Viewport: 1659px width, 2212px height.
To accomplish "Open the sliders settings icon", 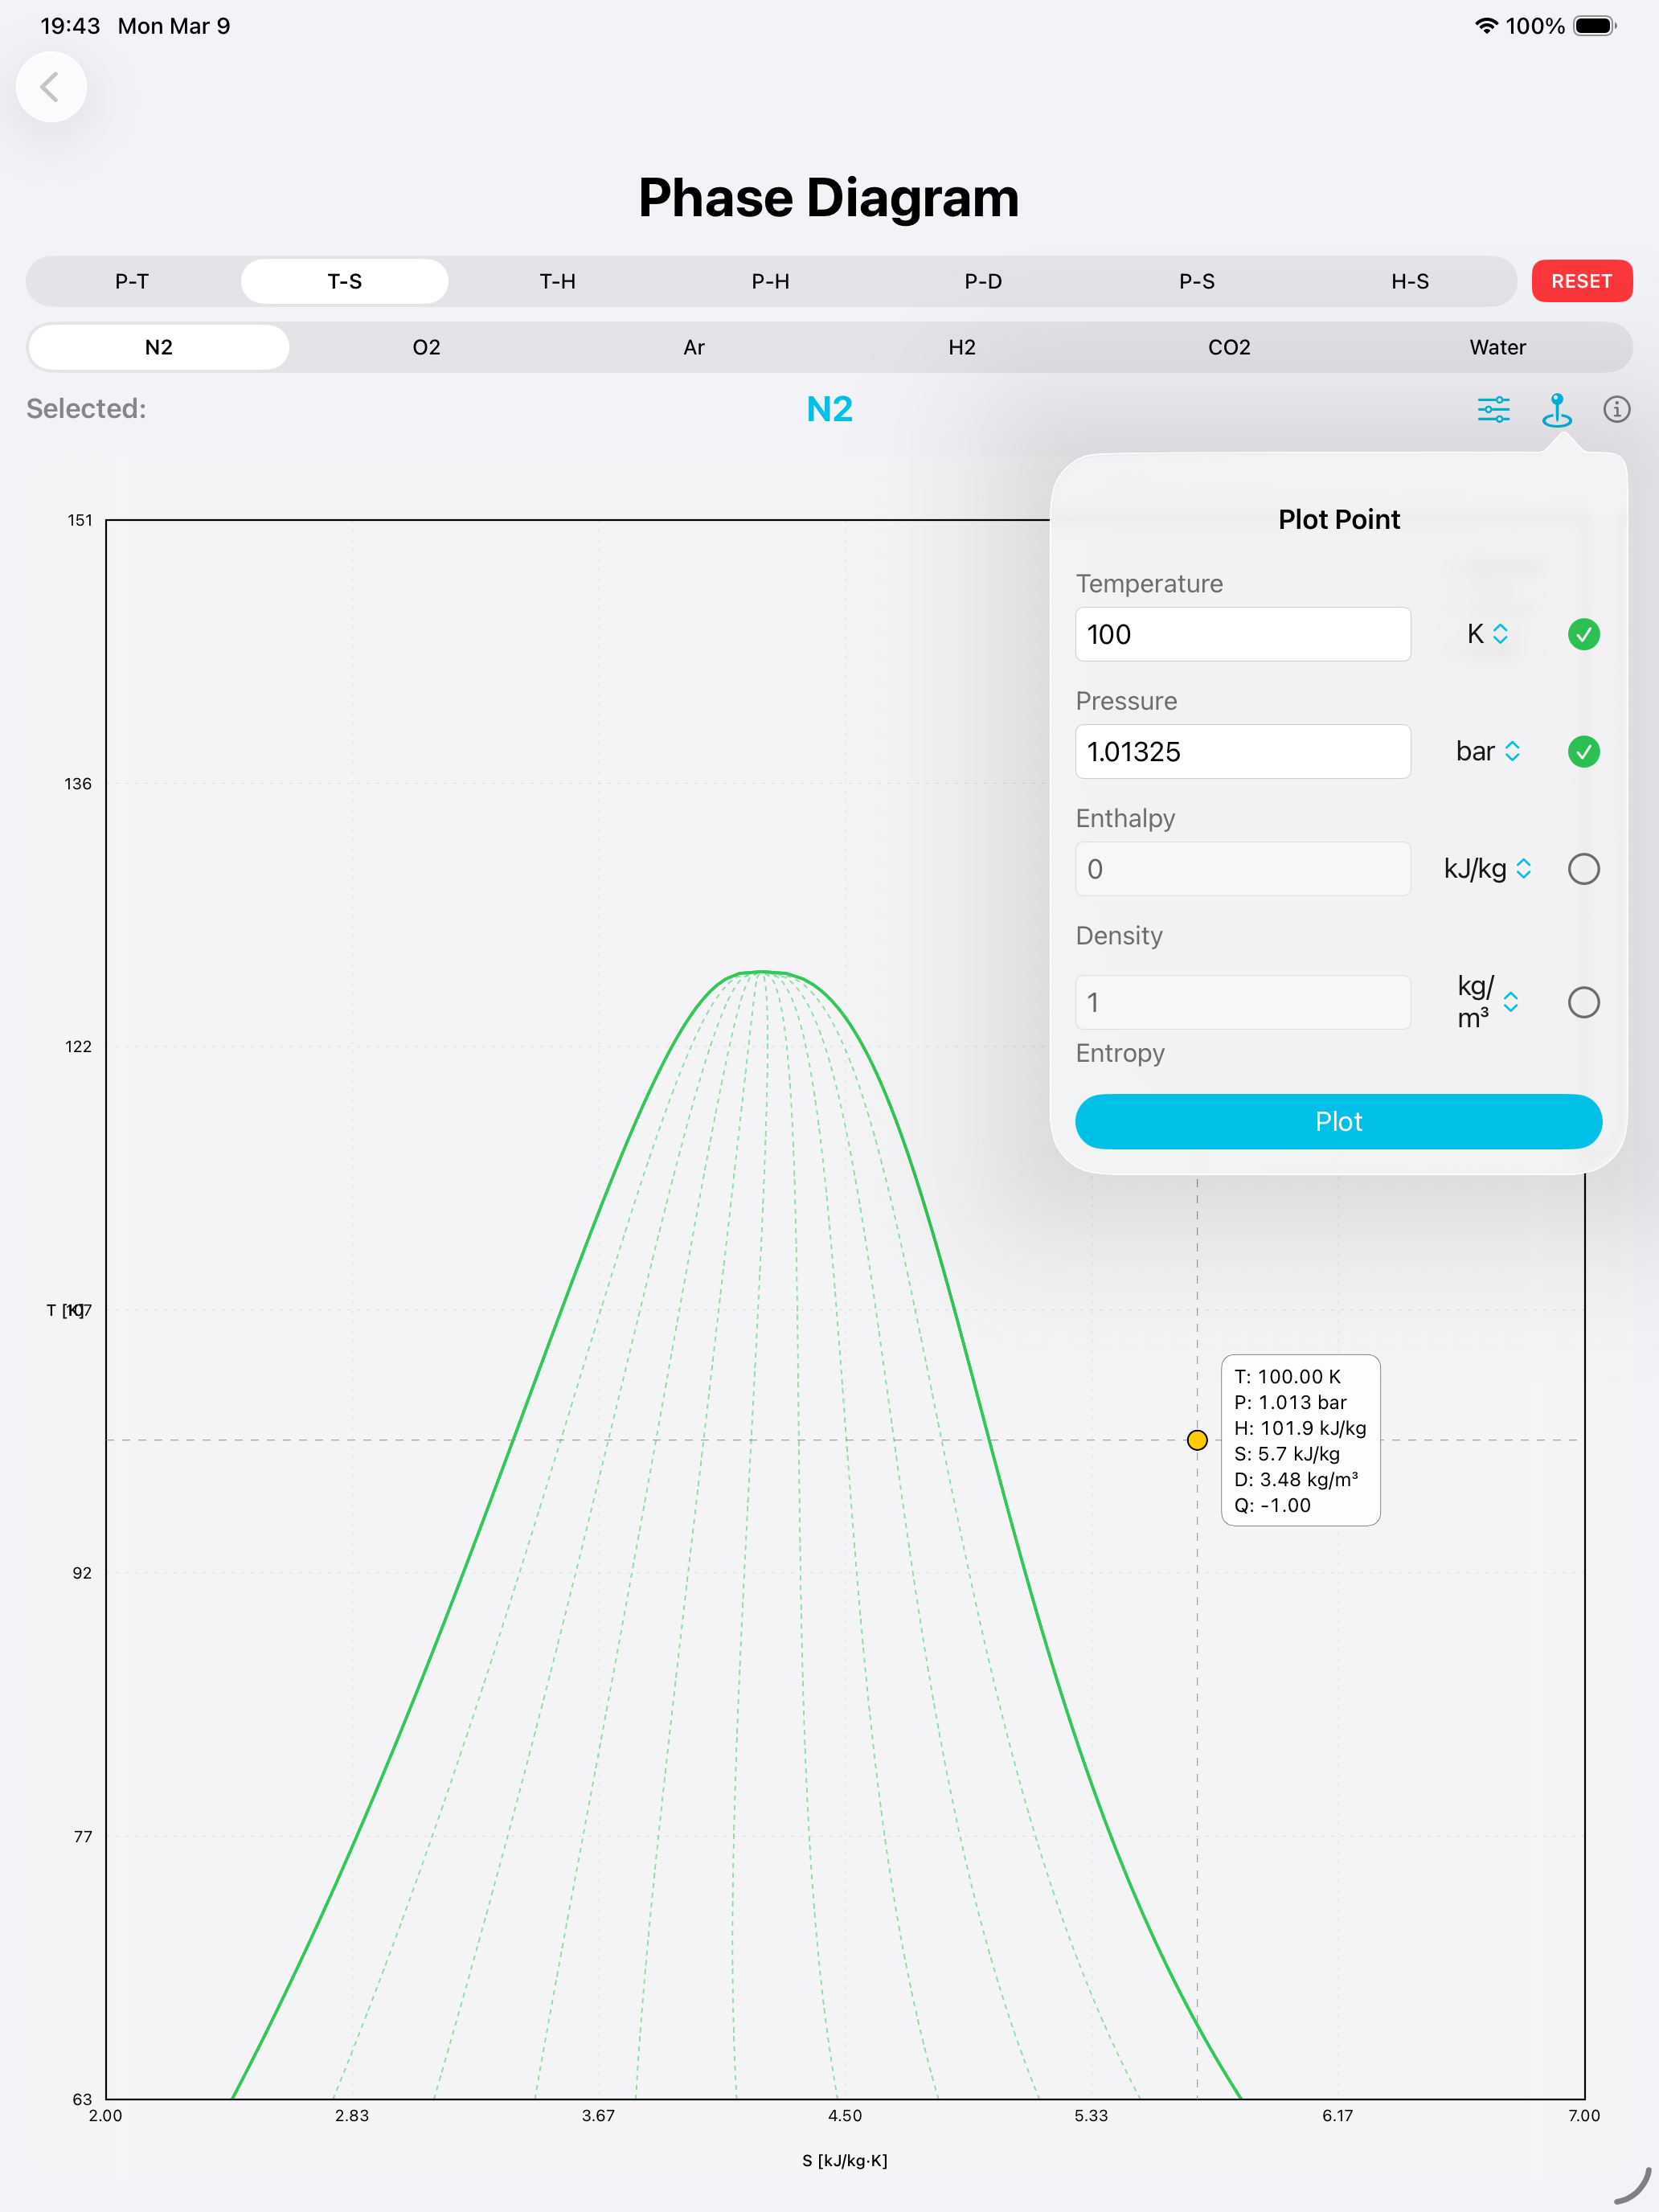I will click(x=1493, y=409).
